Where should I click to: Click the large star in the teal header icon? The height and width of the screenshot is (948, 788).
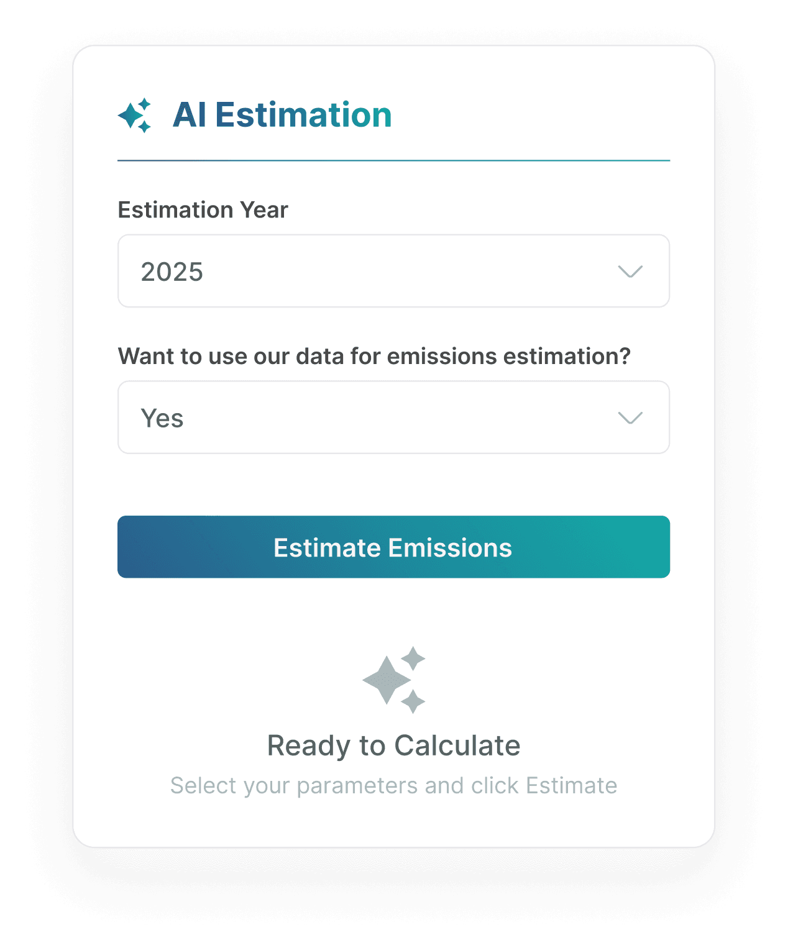[131, 116]
